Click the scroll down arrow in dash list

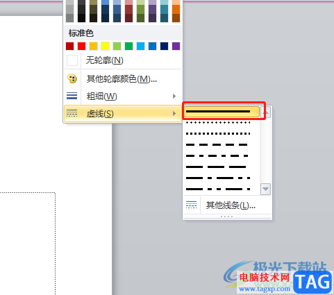(266, 189)
